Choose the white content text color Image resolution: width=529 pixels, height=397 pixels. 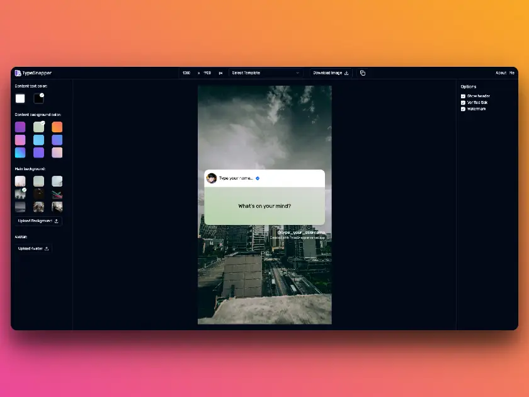point(20,98)
